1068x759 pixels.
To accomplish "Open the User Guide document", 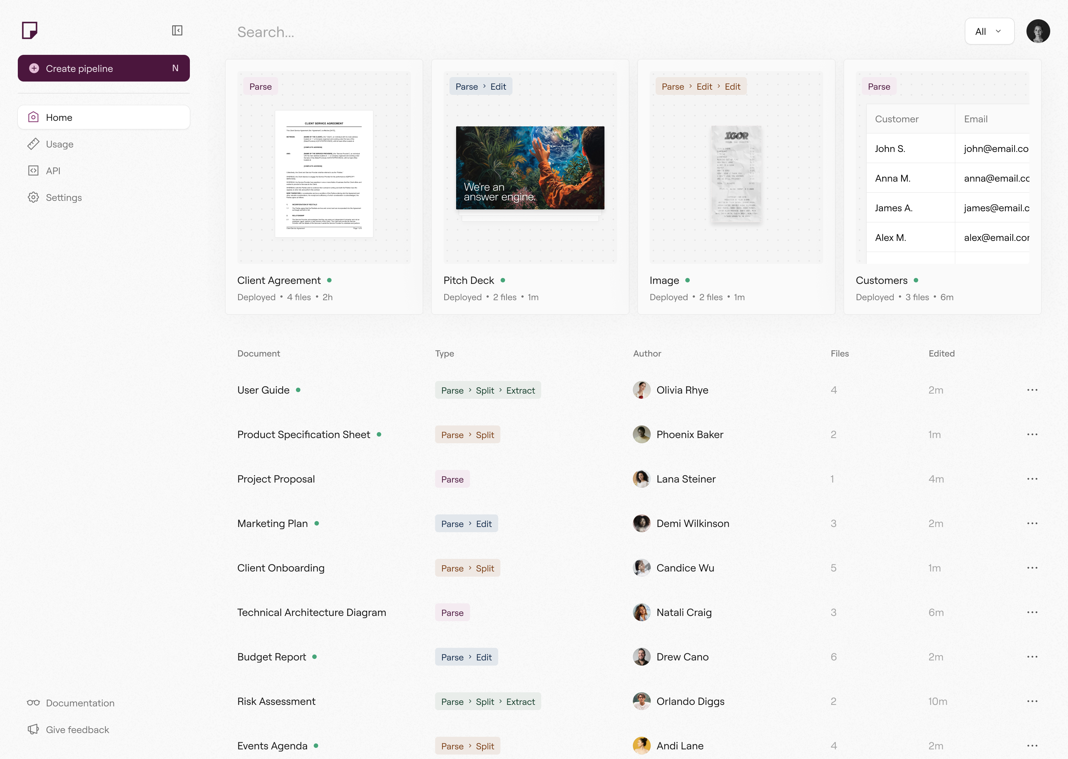I will [263, 390].
